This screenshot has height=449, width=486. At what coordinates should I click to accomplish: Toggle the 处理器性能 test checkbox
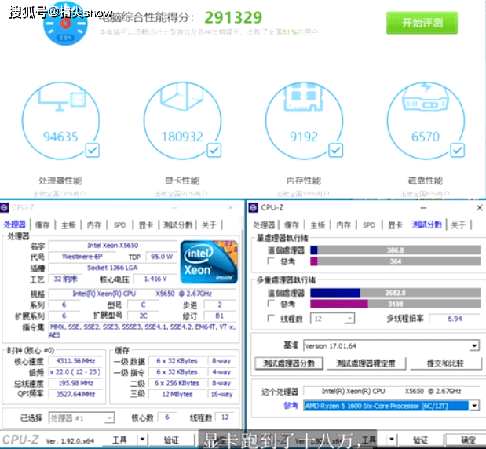(x=93, y=150)
